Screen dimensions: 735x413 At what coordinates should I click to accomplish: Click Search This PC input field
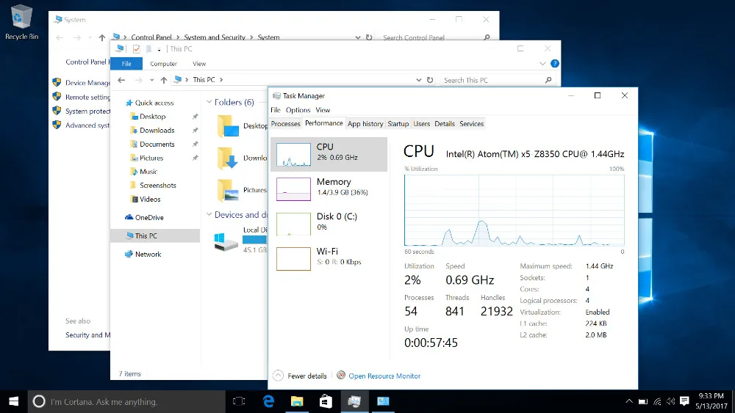(x=490, y=80)
